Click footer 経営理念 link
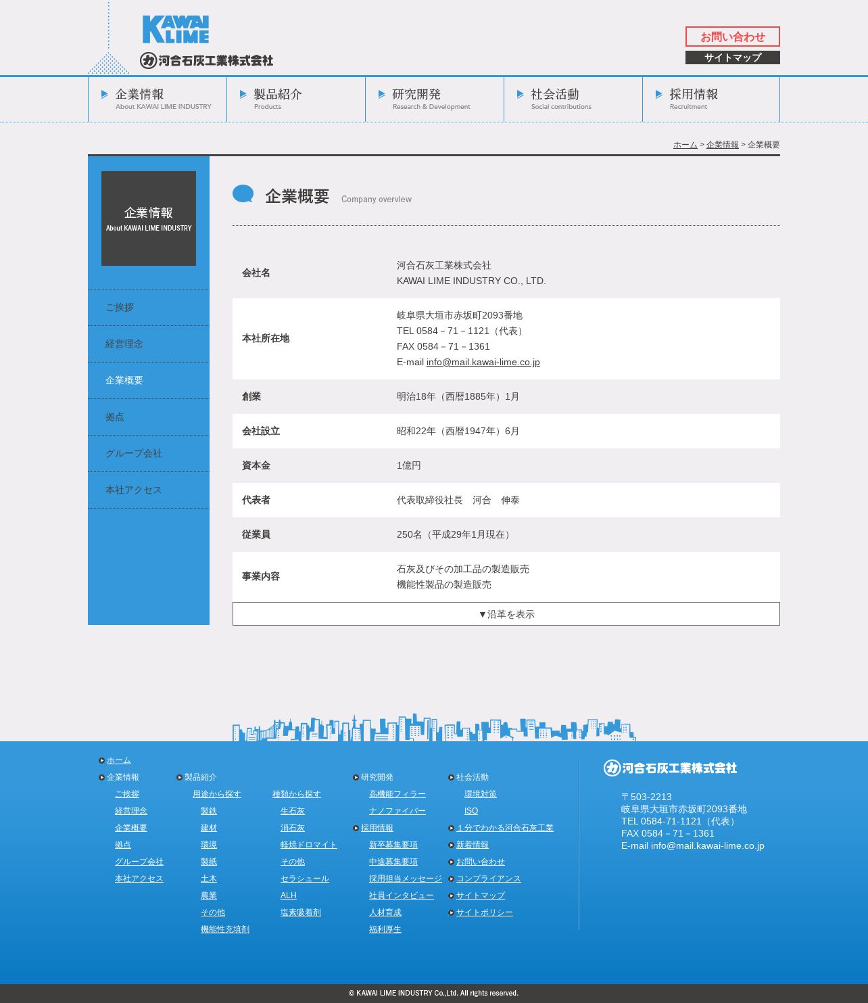The width and height of the screenshot is (868, 1003). (x=131, y=811)
